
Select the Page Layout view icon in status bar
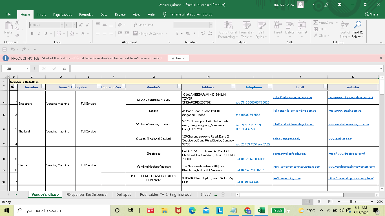click(x=319, y=202)
